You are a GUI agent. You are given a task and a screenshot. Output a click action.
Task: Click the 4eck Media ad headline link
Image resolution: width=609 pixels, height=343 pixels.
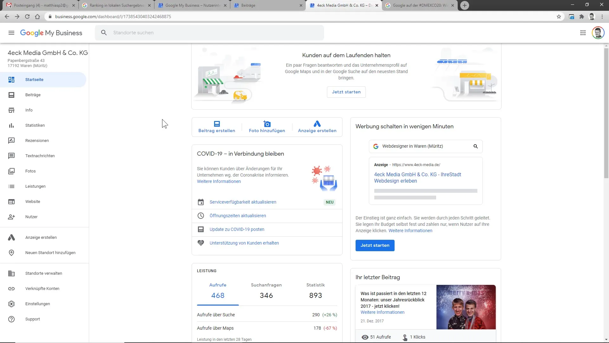(x=417, y=178)
